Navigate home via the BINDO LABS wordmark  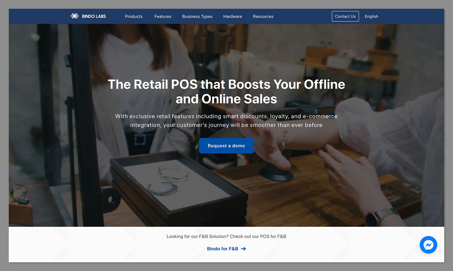(x=94, y=16)
